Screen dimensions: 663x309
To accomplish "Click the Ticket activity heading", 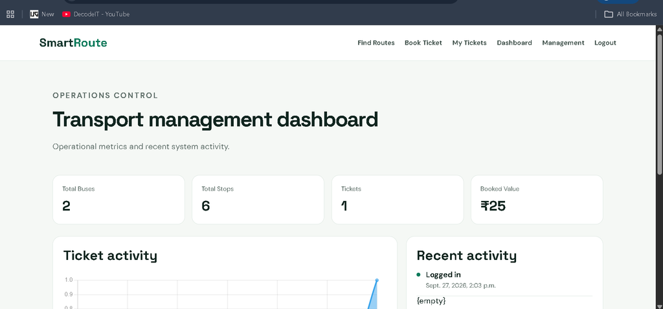I will tap(110, 256).
